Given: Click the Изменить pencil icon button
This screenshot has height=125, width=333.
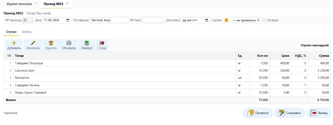Looking at the screenshot, I should click(x=33, y=45).
